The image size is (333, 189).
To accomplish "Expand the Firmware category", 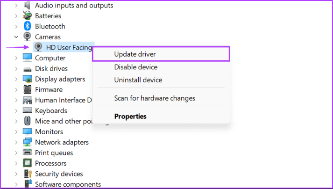I will click(16, 89).
